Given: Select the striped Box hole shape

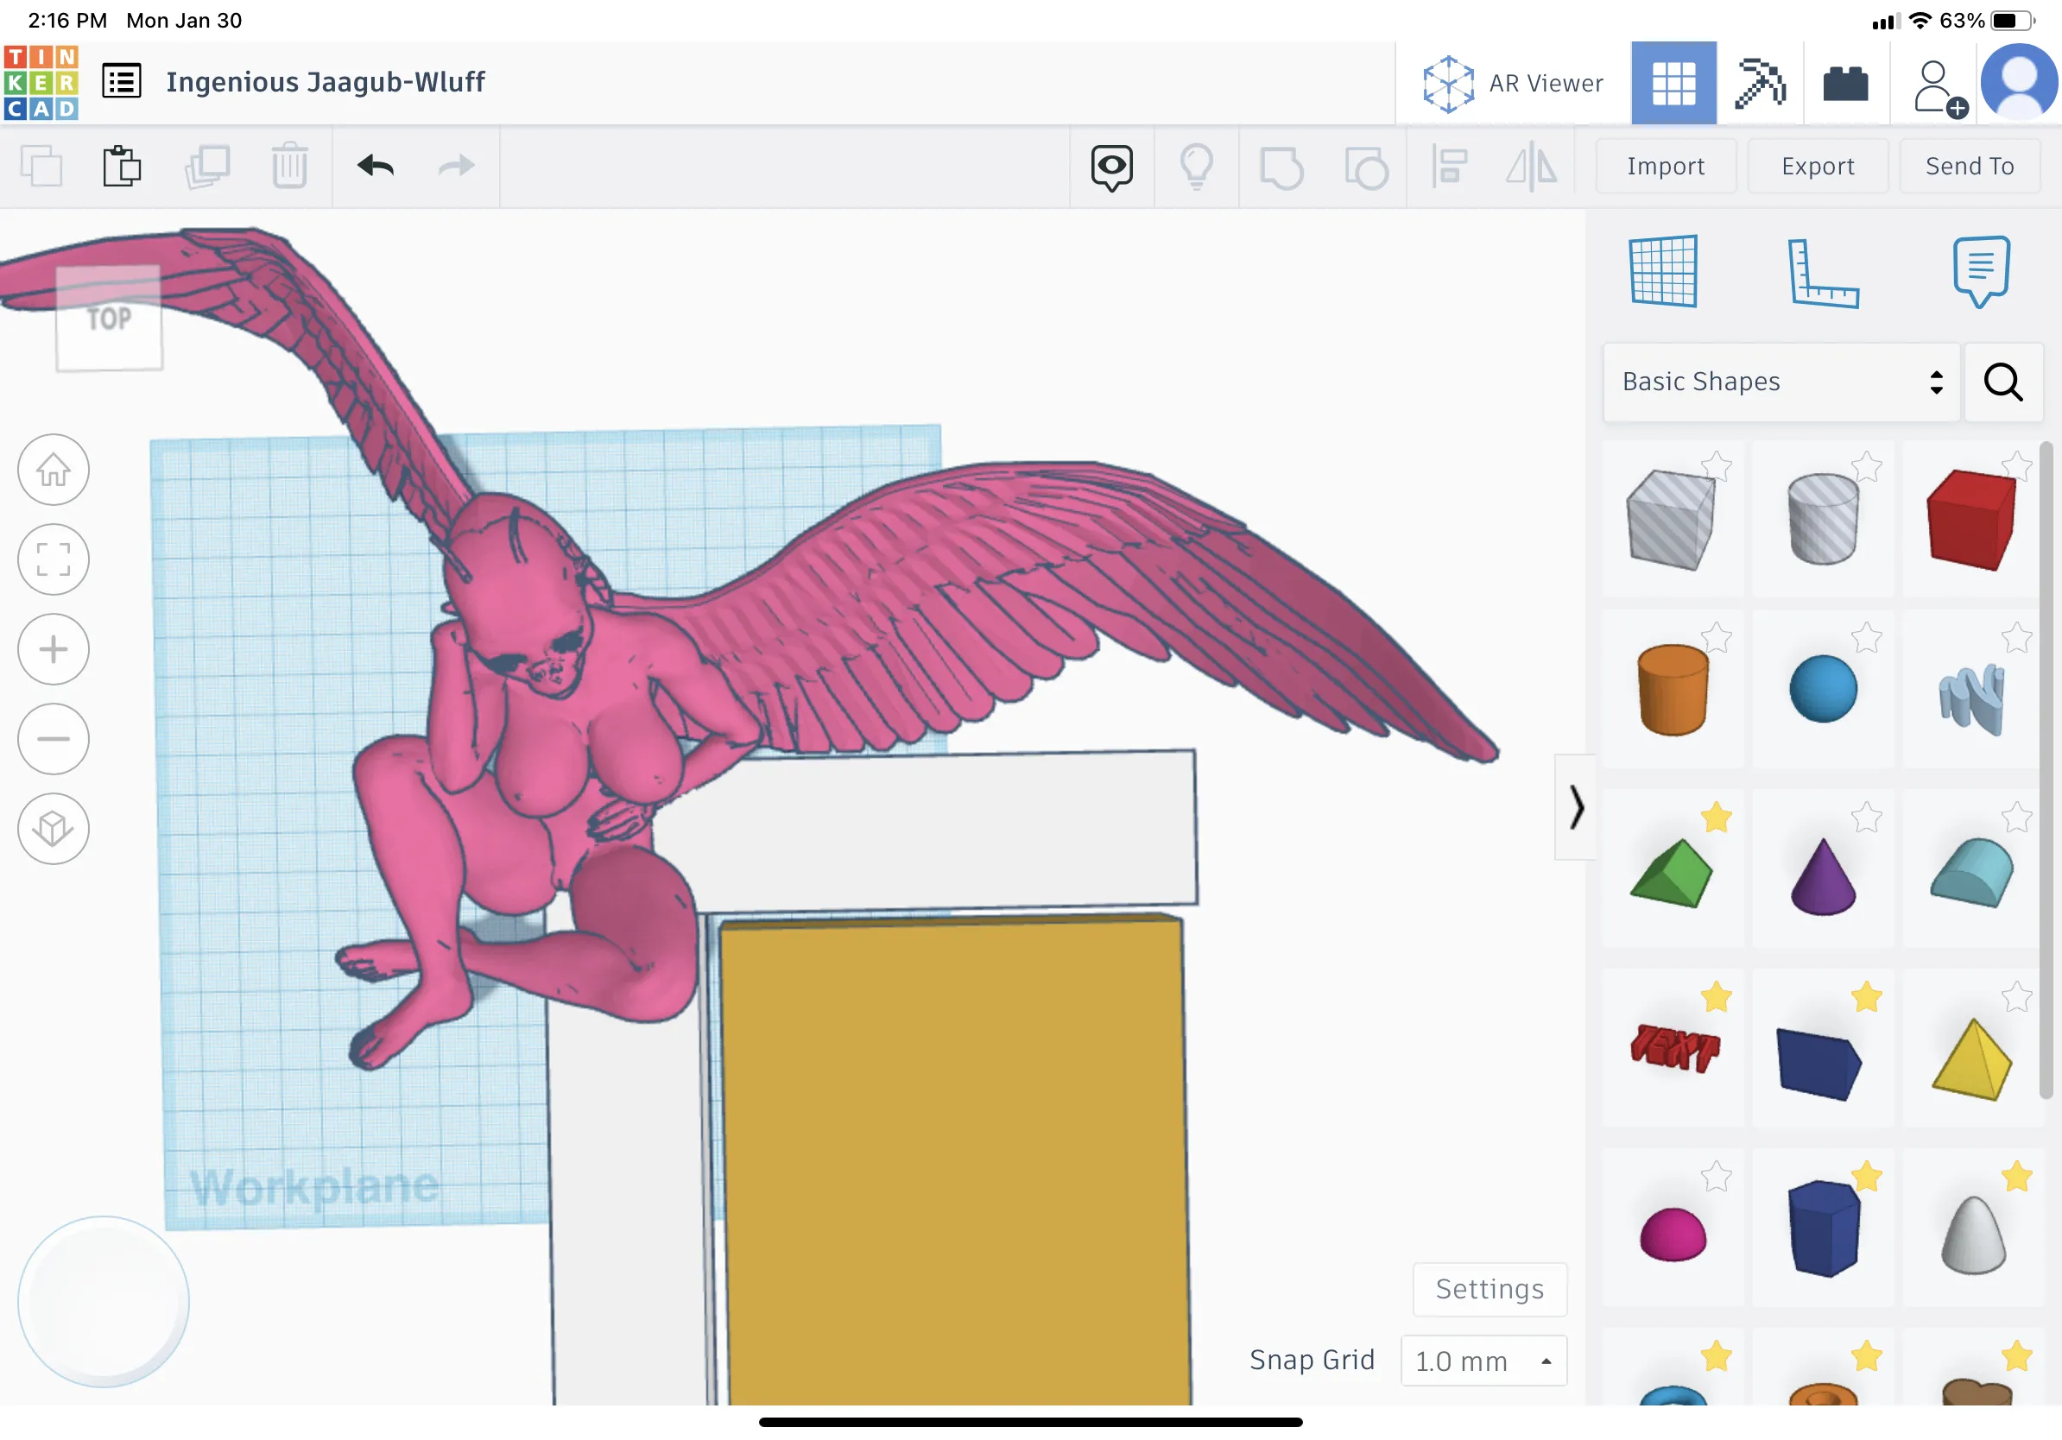Looking at the screenshot, I should click(x=1671, y=521).
